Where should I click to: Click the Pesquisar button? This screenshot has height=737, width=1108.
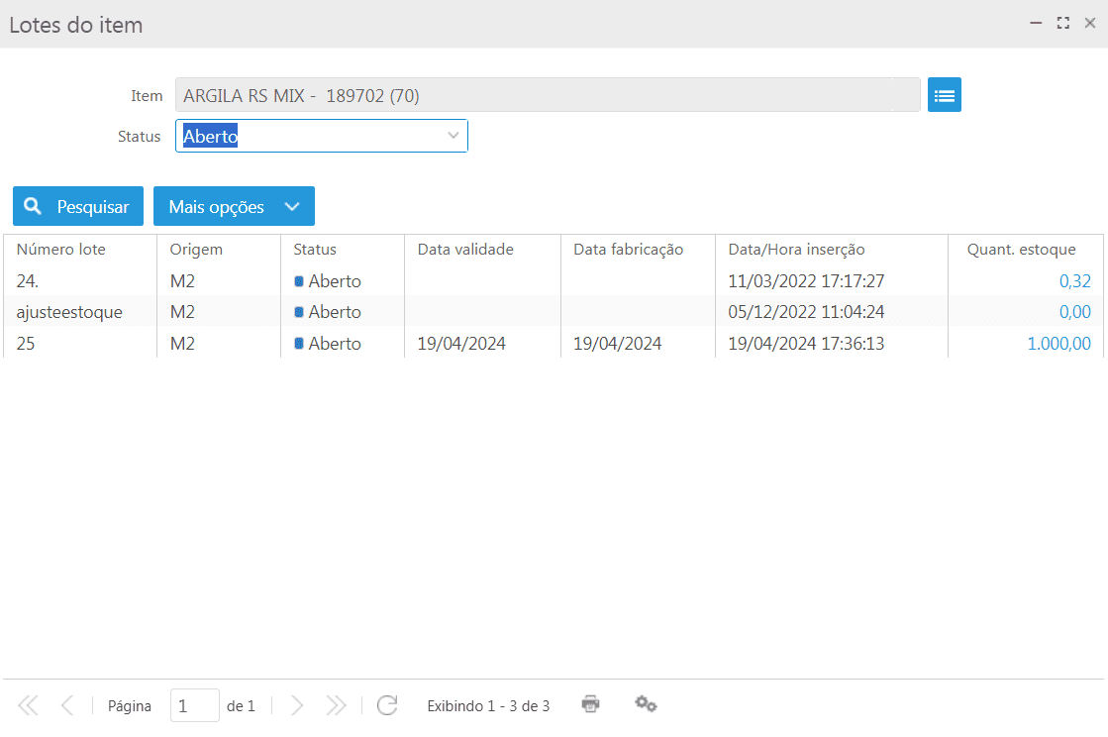[x=78, y=206]
